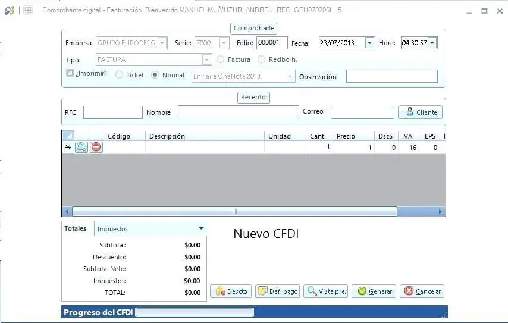Image resolution: width=508 pixels, height=323 pixels.
Task: Click the Precio column header
Action: 353,136
